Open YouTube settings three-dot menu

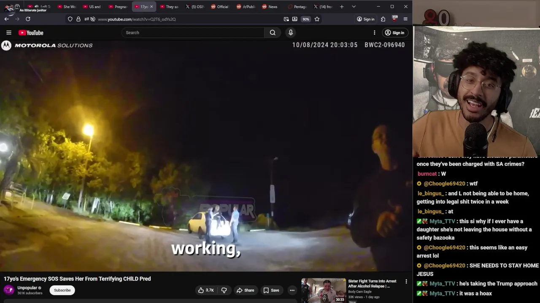pos(374,32)
